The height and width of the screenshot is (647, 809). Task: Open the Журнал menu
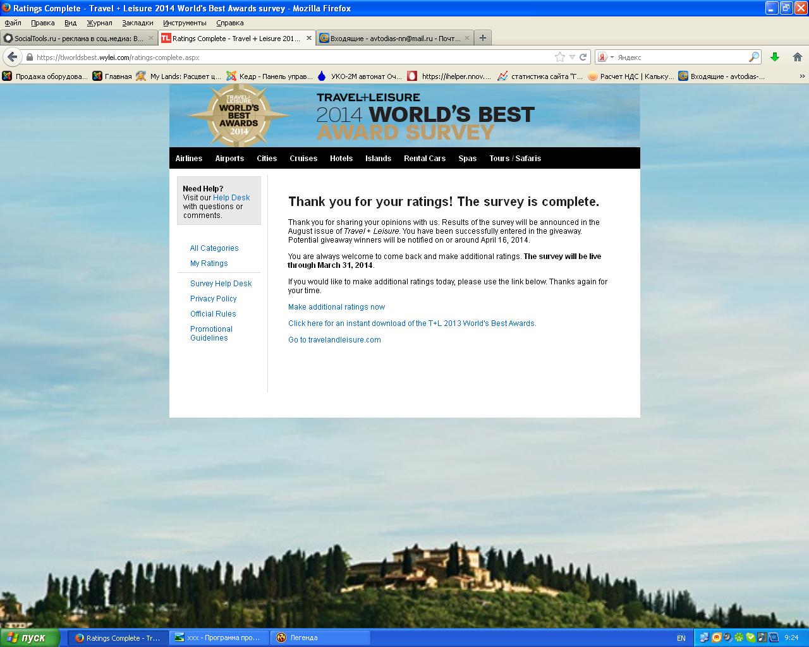pyautogui.click(x=99, y=23)
